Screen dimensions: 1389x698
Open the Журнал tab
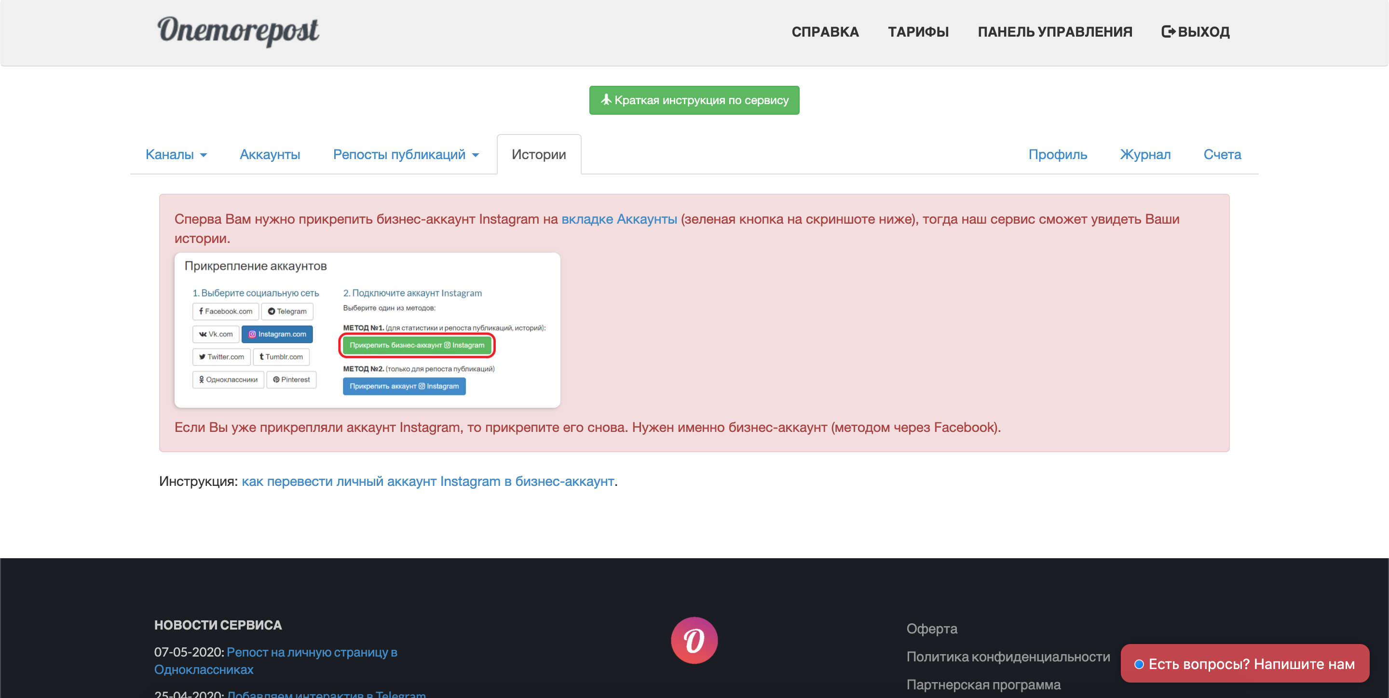(1145, 155)
